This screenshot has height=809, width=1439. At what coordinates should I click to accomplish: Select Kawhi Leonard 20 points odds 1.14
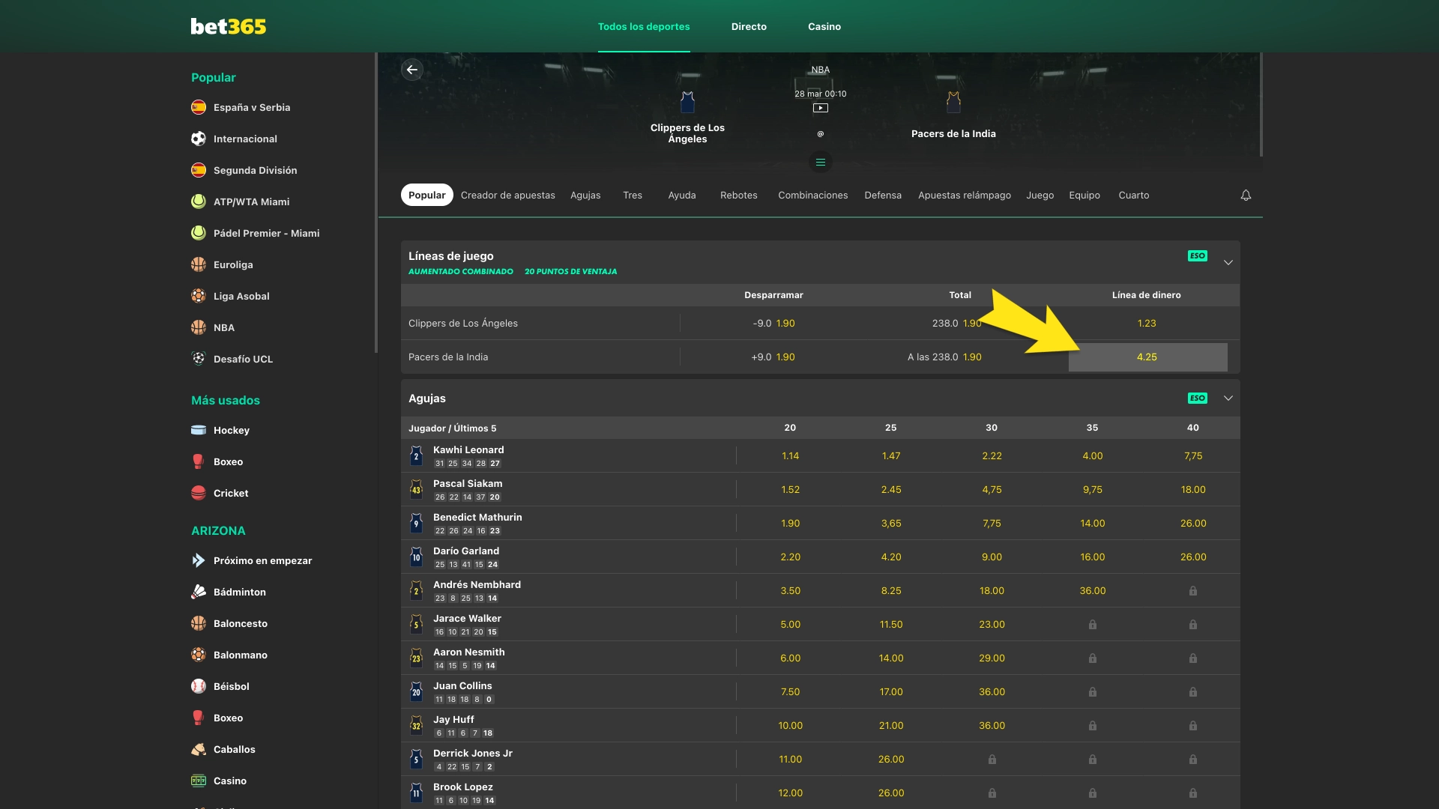791,455
